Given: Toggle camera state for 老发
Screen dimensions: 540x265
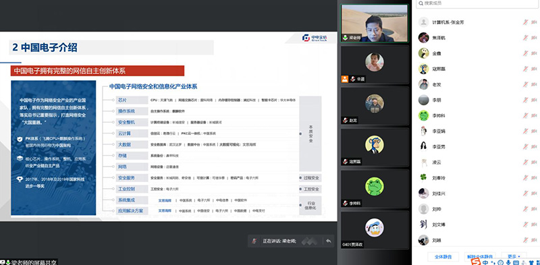Looking at the screenshot, I should pyautogui.click(x=534, y=85).
